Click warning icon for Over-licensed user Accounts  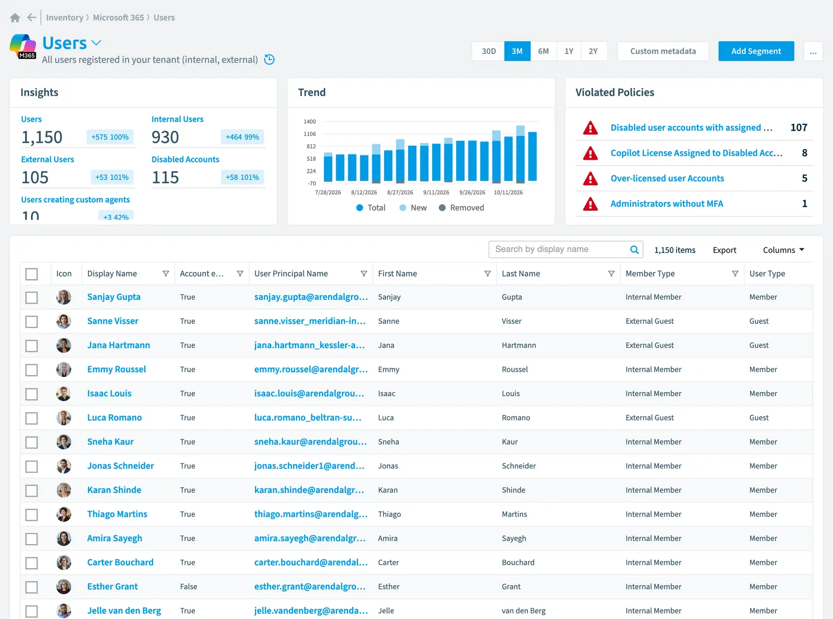coord(590,179)
